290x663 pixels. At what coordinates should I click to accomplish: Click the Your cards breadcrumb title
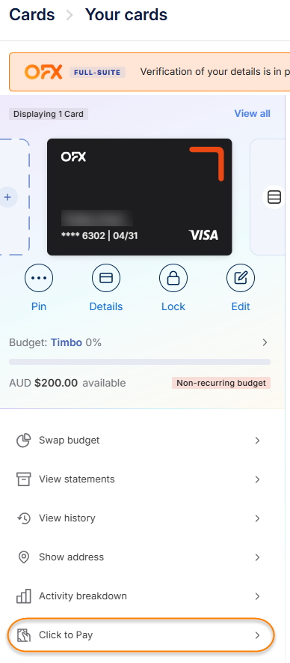[126, 15]
